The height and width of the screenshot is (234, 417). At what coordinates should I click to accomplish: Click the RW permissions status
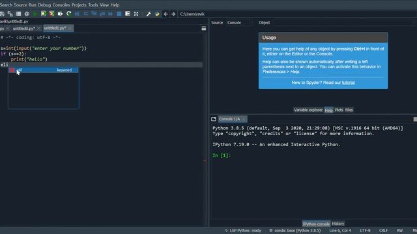tap(399, 231)
